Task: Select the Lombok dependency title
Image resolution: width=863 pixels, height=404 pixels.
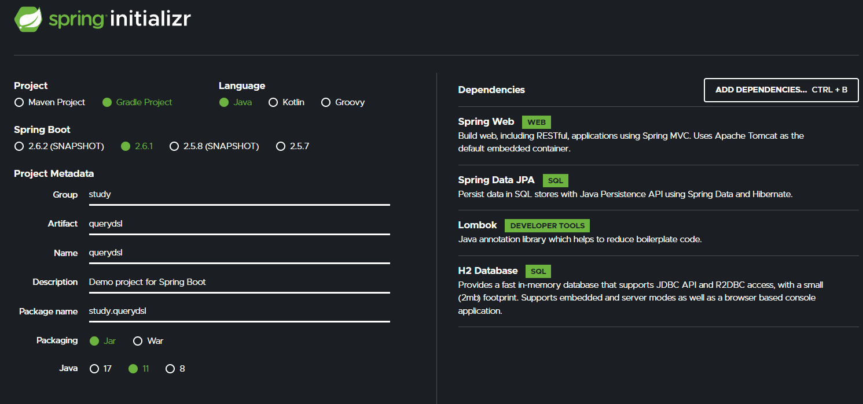Action: [478, 225]
